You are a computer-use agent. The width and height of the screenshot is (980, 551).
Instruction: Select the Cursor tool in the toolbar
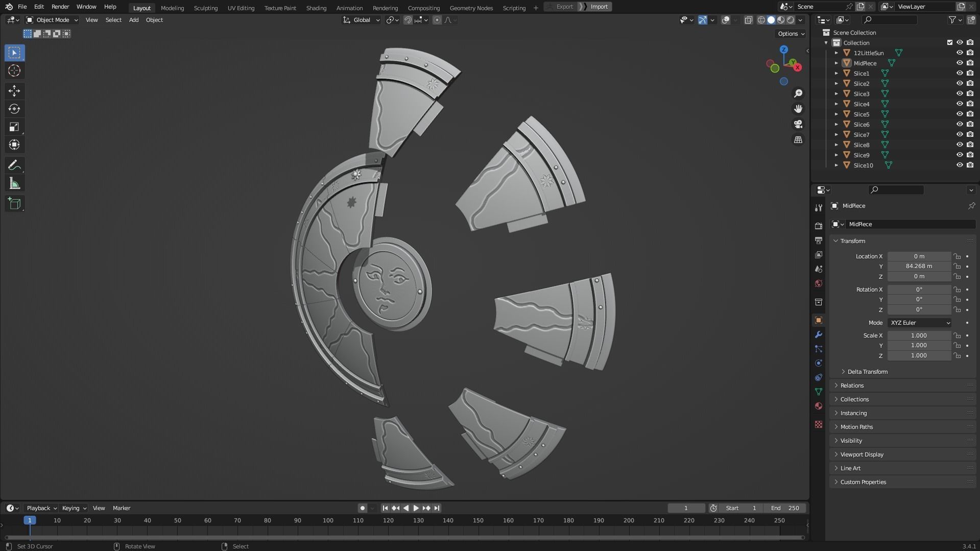point(14,70)
